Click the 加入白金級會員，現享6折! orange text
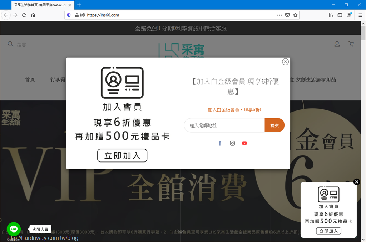 [234, 110]
